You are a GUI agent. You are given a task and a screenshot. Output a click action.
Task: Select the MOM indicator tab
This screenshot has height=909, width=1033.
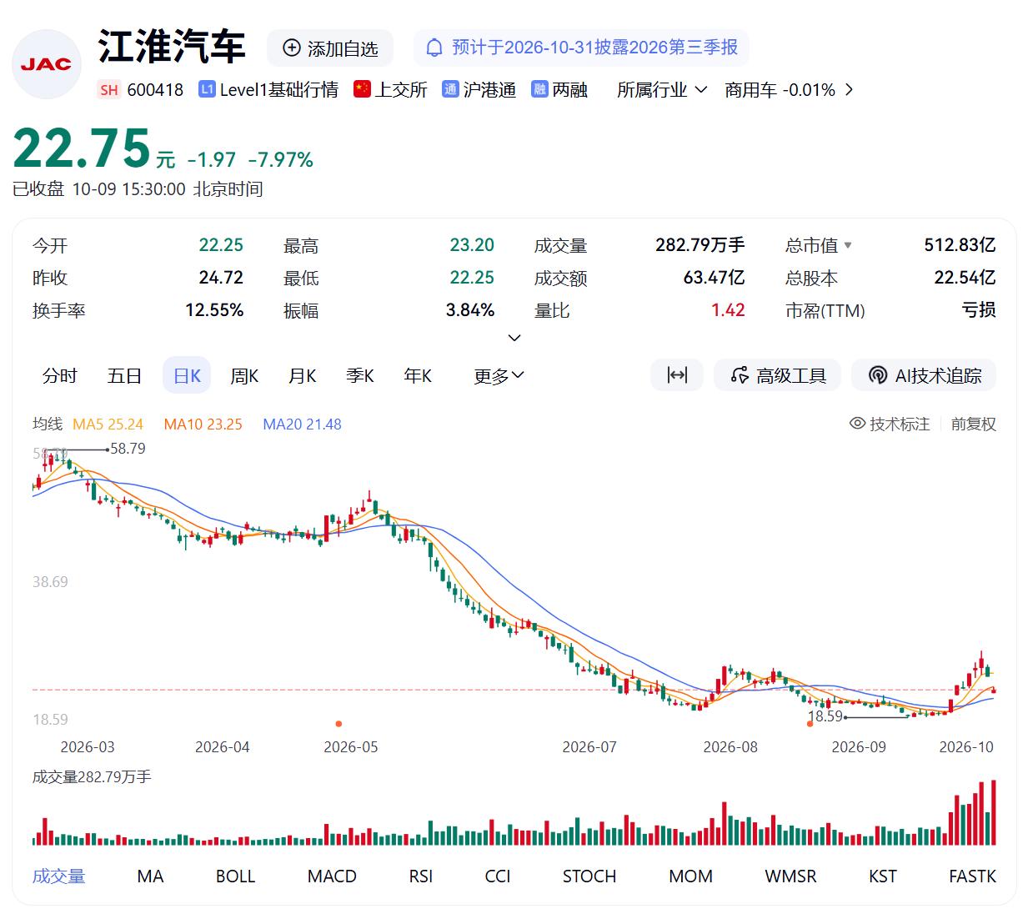(x=691, y=876)
